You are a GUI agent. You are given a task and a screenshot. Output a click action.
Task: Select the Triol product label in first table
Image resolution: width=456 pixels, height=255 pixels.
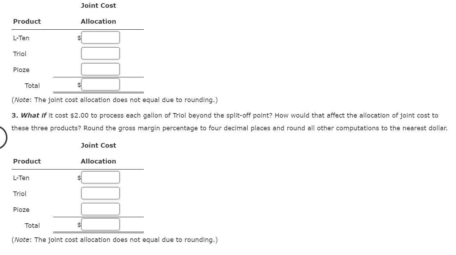(19, 54)
